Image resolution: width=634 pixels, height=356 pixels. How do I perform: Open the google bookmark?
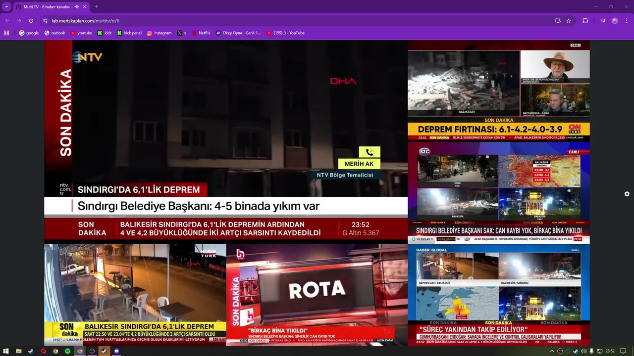pyautogui.click(x=29, y=33)
